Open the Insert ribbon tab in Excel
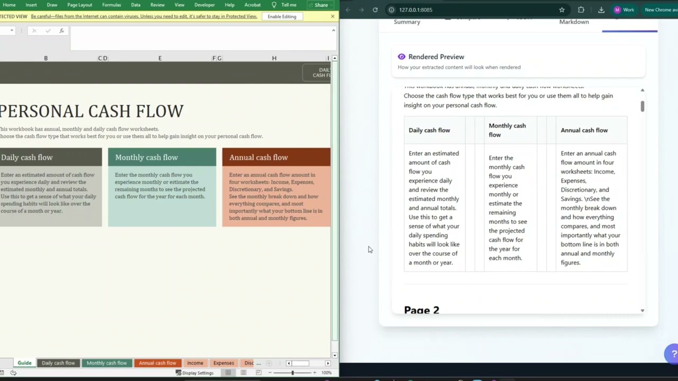Image resolution: width=678 pixels, height=381 pixels. [x=31, y=5]
